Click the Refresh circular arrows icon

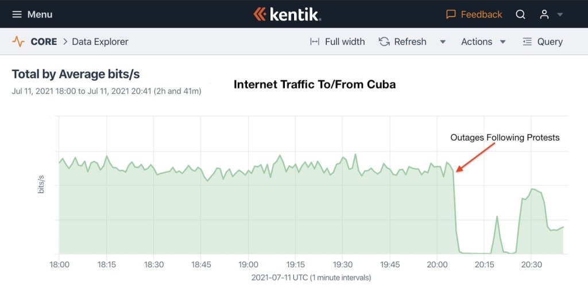384,42
